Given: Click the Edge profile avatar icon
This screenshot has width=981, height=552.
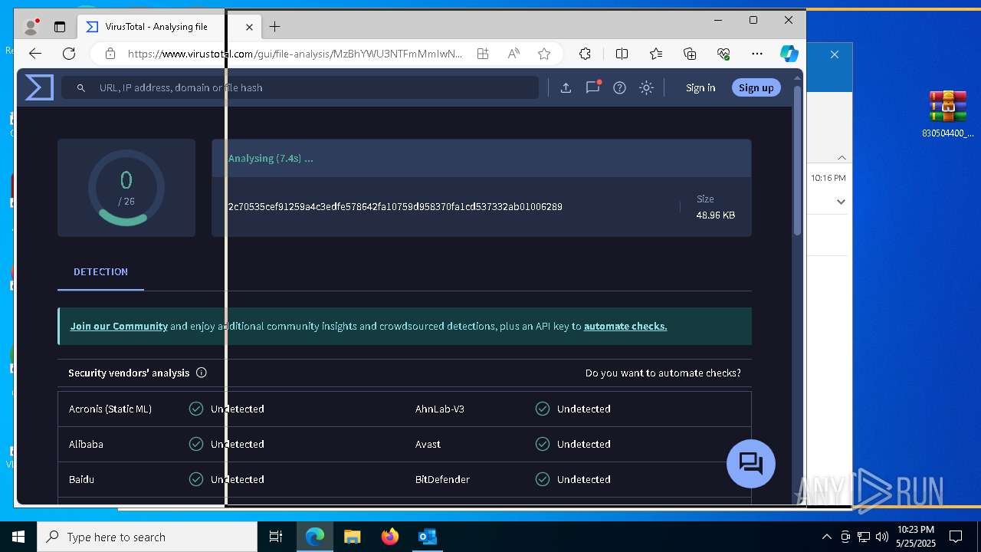Looking at the screenshot, I should 31,27.
